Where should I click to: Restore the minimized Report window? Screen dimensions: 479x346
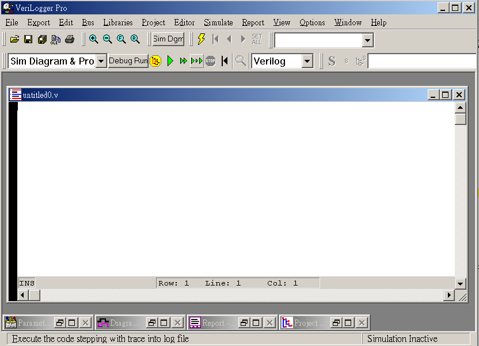[244, 323]
